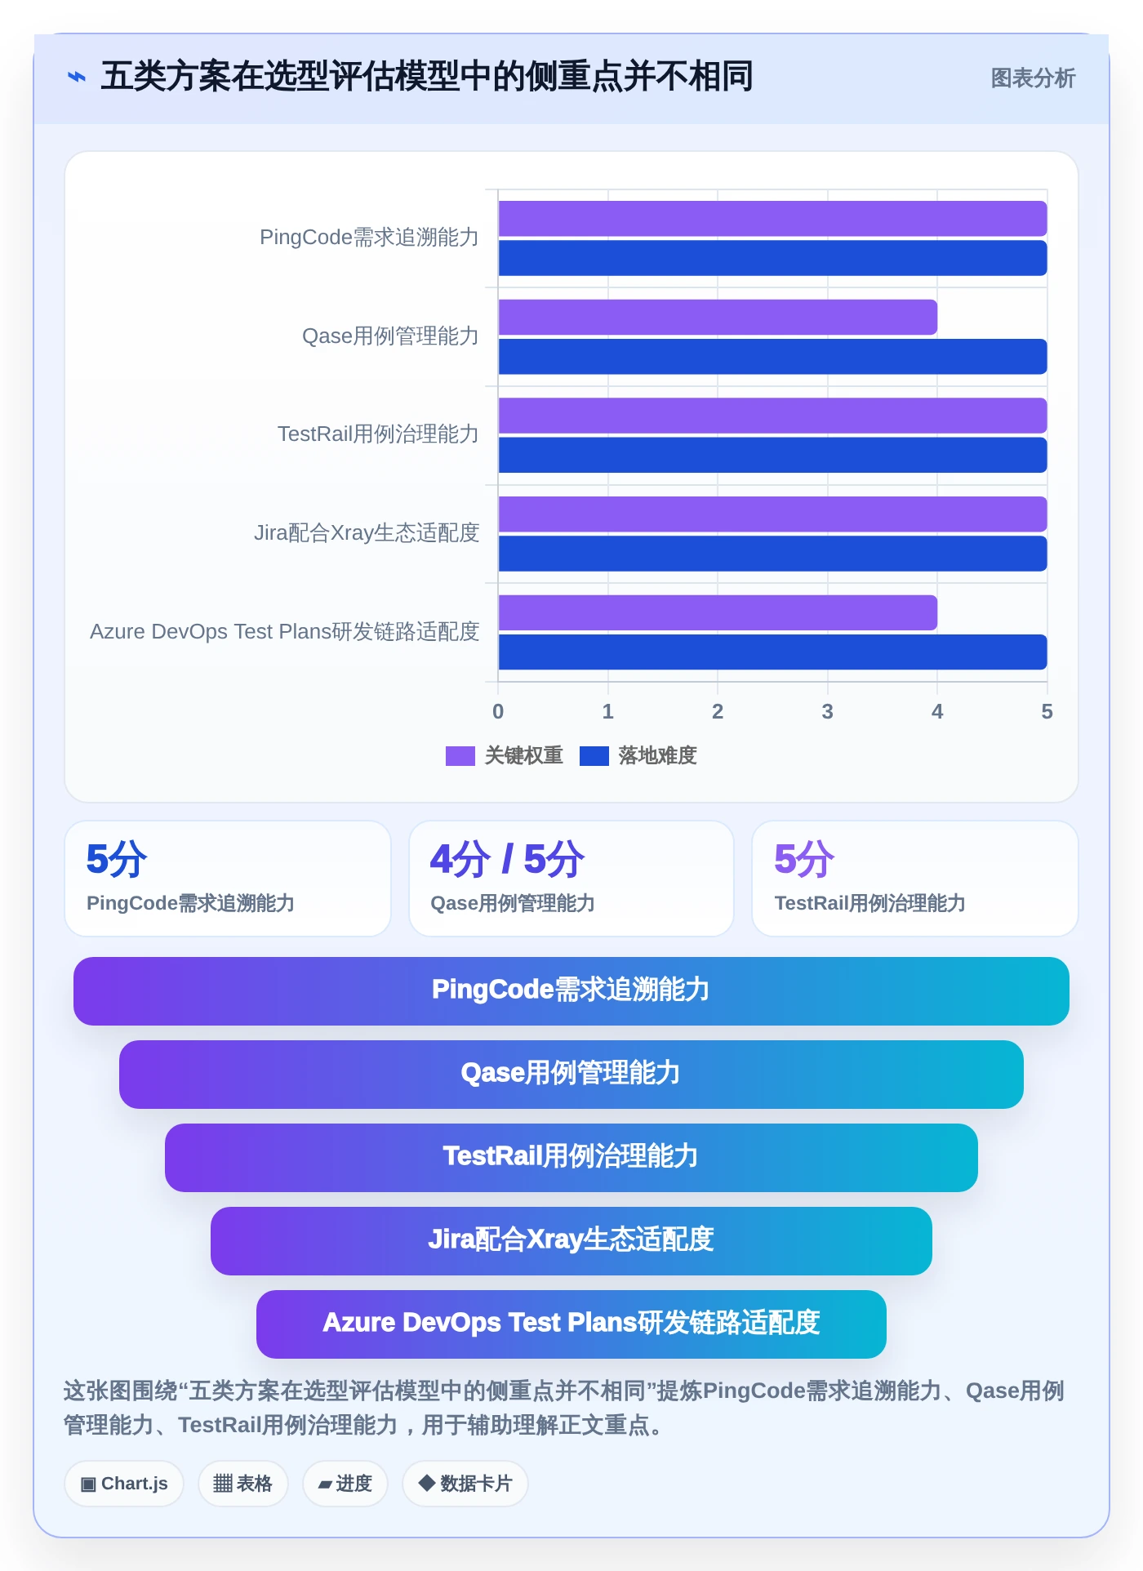The height and width of the screenshot is (1571, 1143).
Task: Click TestRail purple 关键权重 bar
Action: [x=772, y=416]
